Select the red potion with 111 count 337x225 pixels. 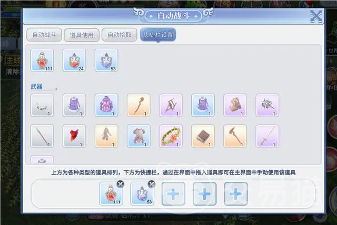[42, 60]
